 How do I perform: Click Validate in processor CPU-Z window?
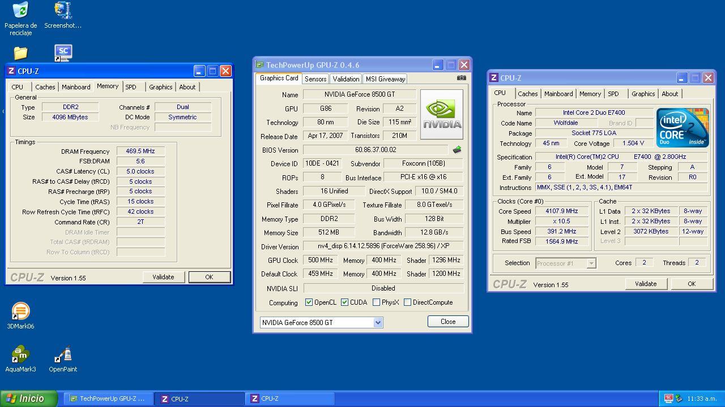(x=646, y=284)
